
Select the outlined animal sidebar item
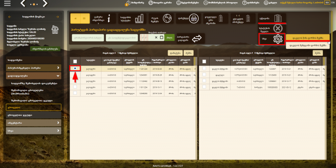tap(34, 108)
